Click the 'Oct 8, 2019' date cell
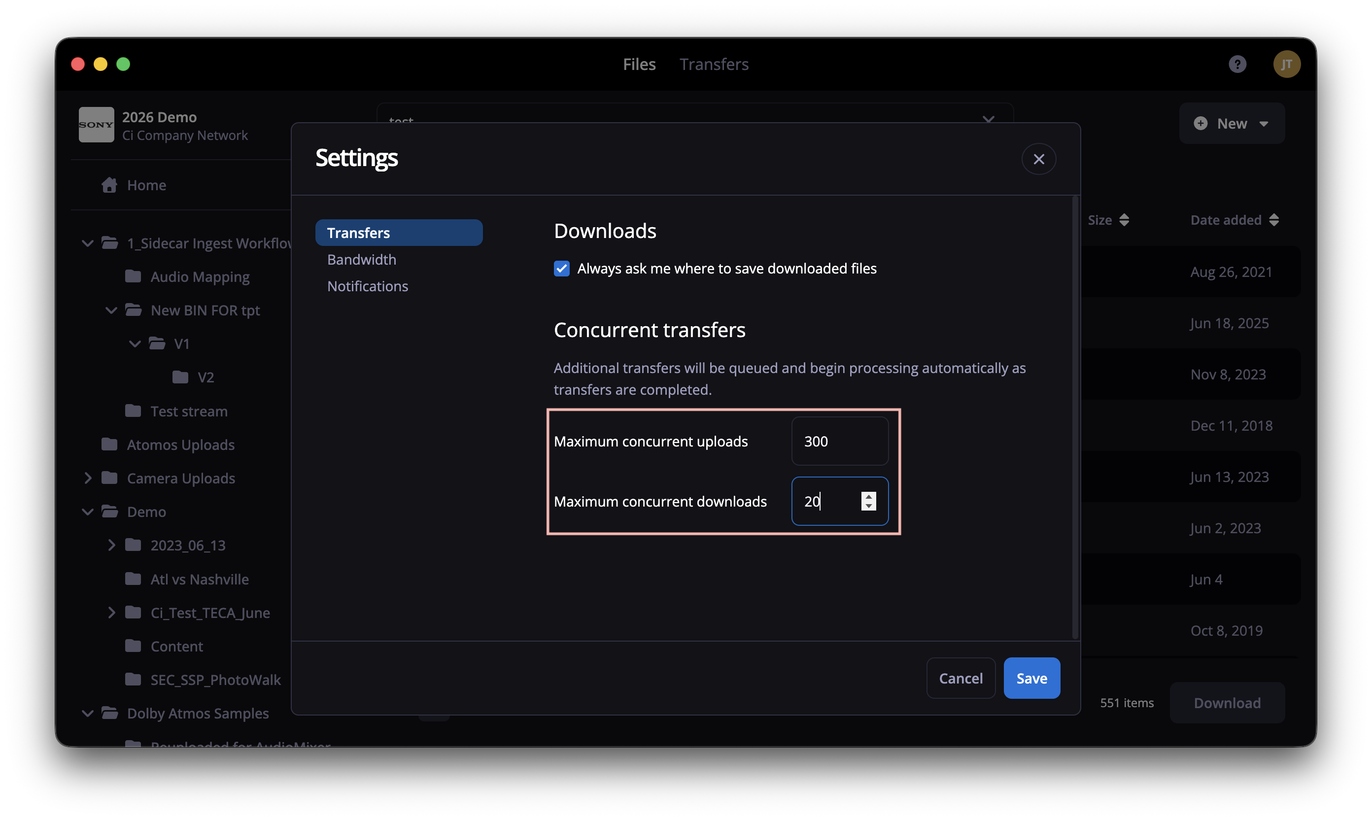The image size is (1372, 820). [x=1226, y=630]
